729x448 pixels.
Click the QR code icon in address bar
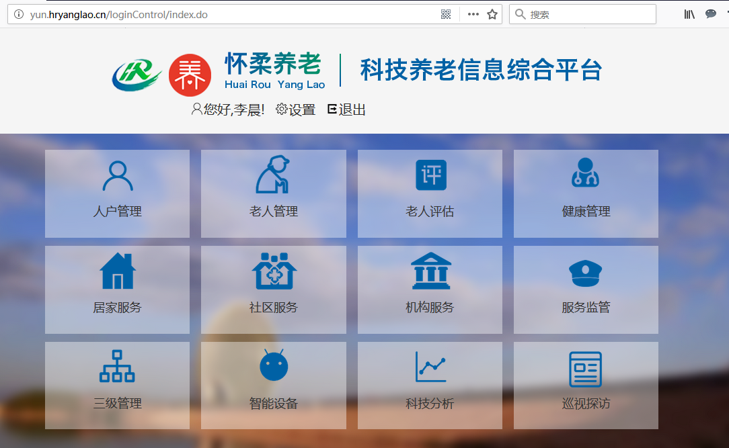[x=446, y=14]
